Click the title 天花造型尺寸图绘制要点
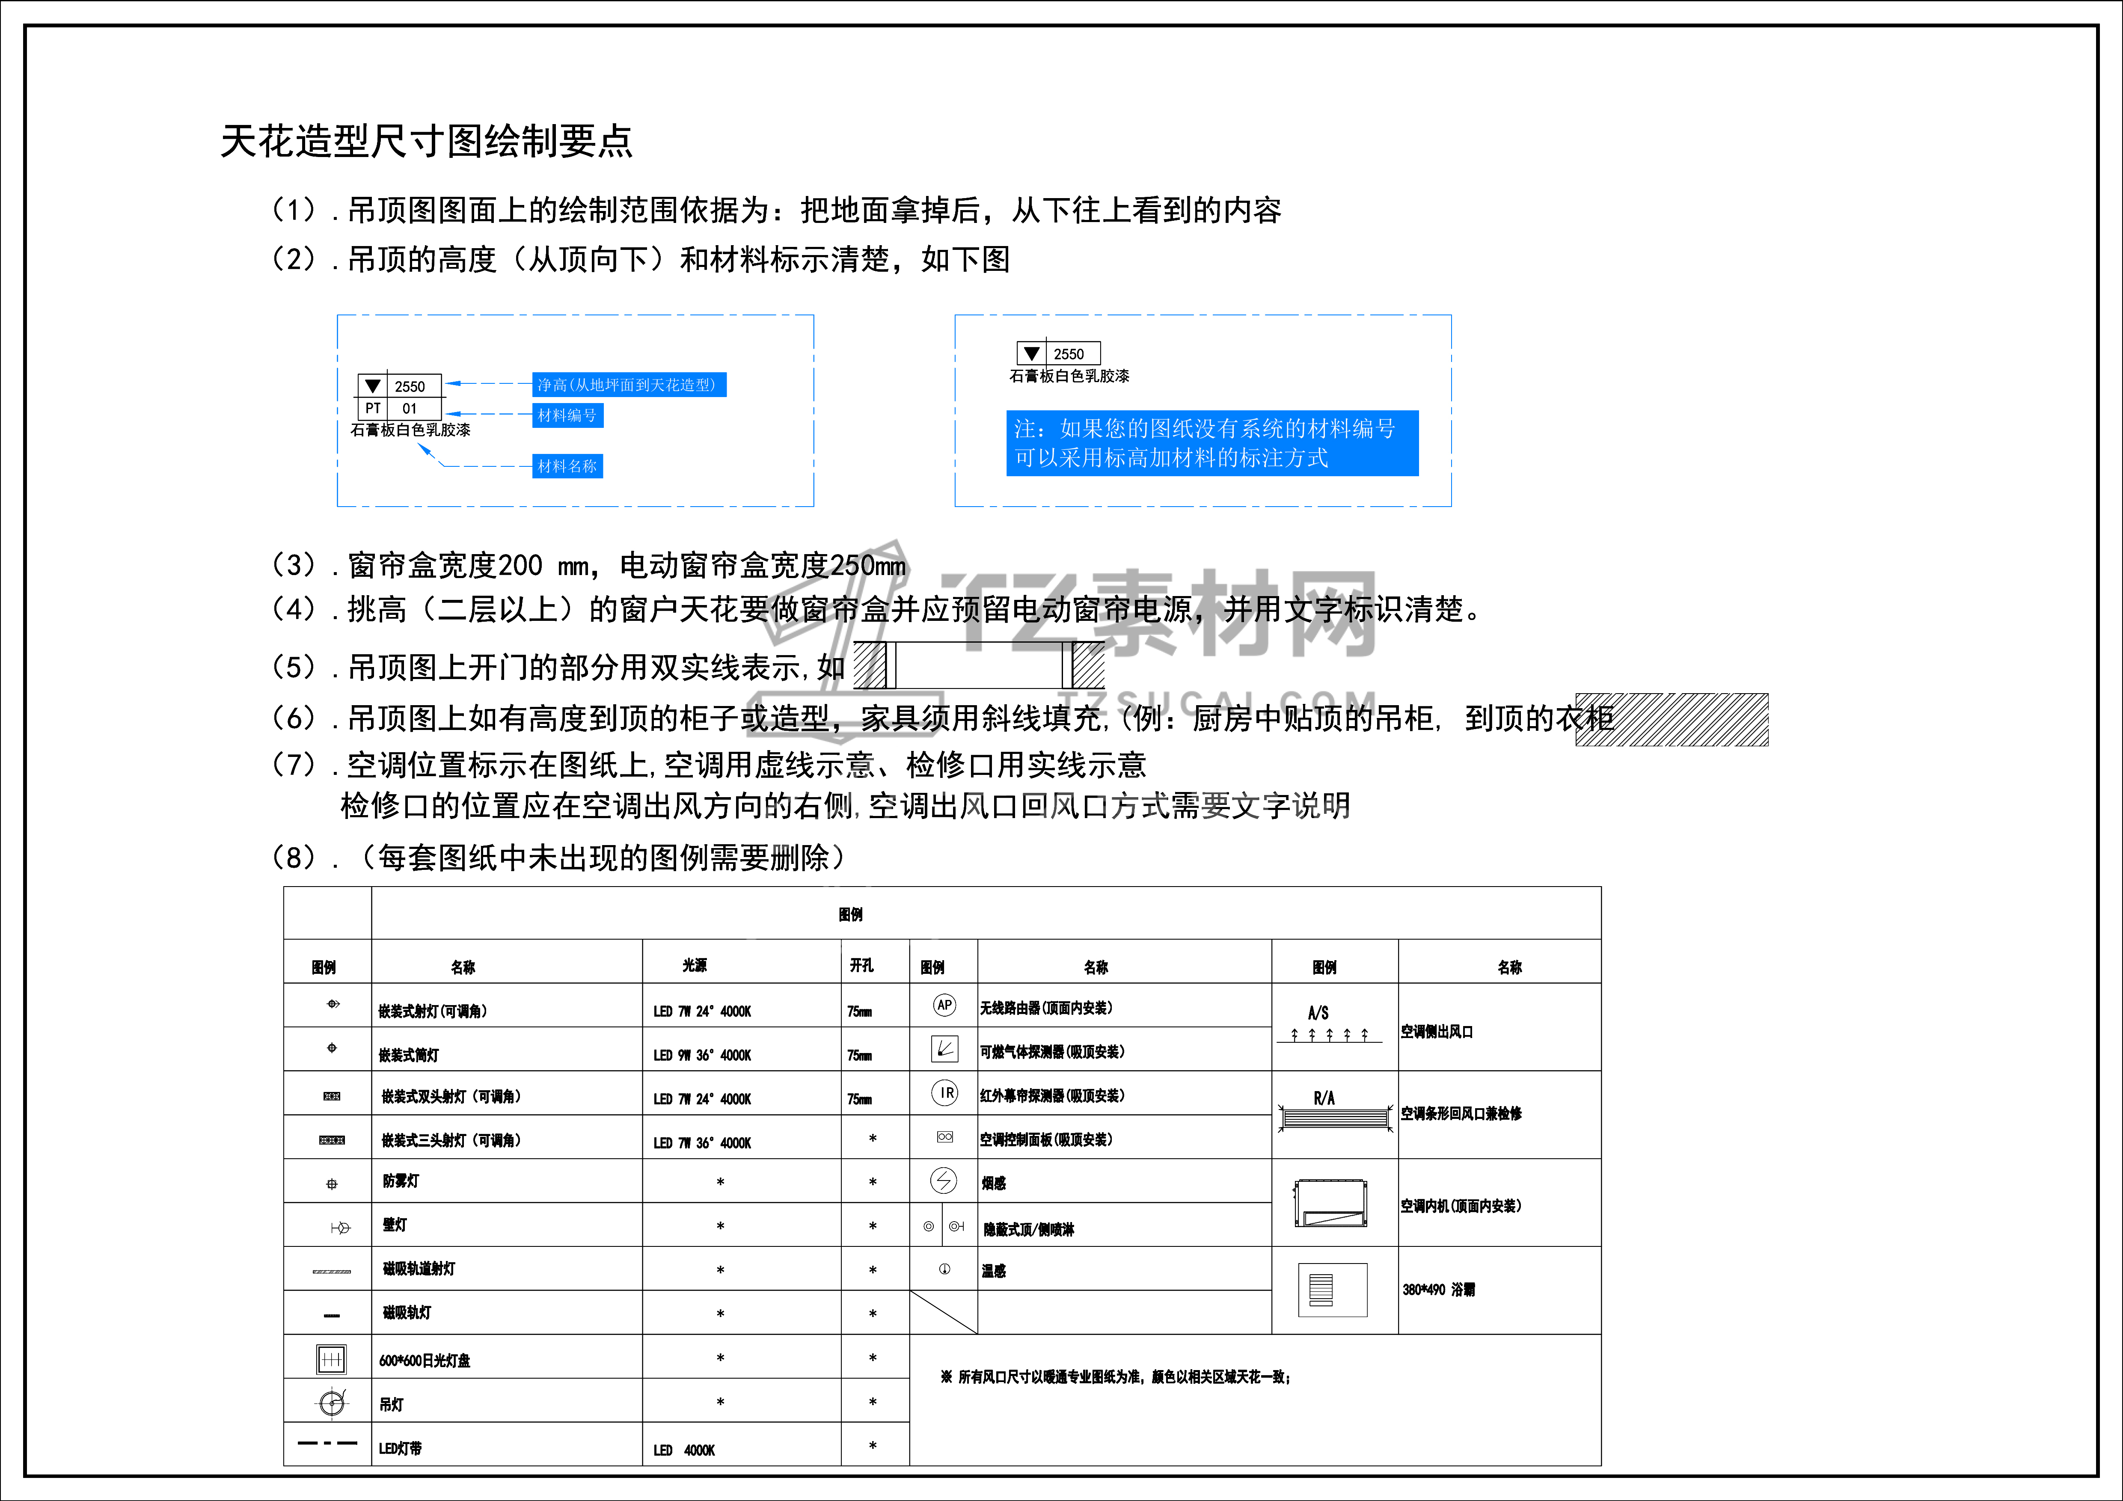The width and height of the screenshot is (2123, 1501). (x=426, y=141)
